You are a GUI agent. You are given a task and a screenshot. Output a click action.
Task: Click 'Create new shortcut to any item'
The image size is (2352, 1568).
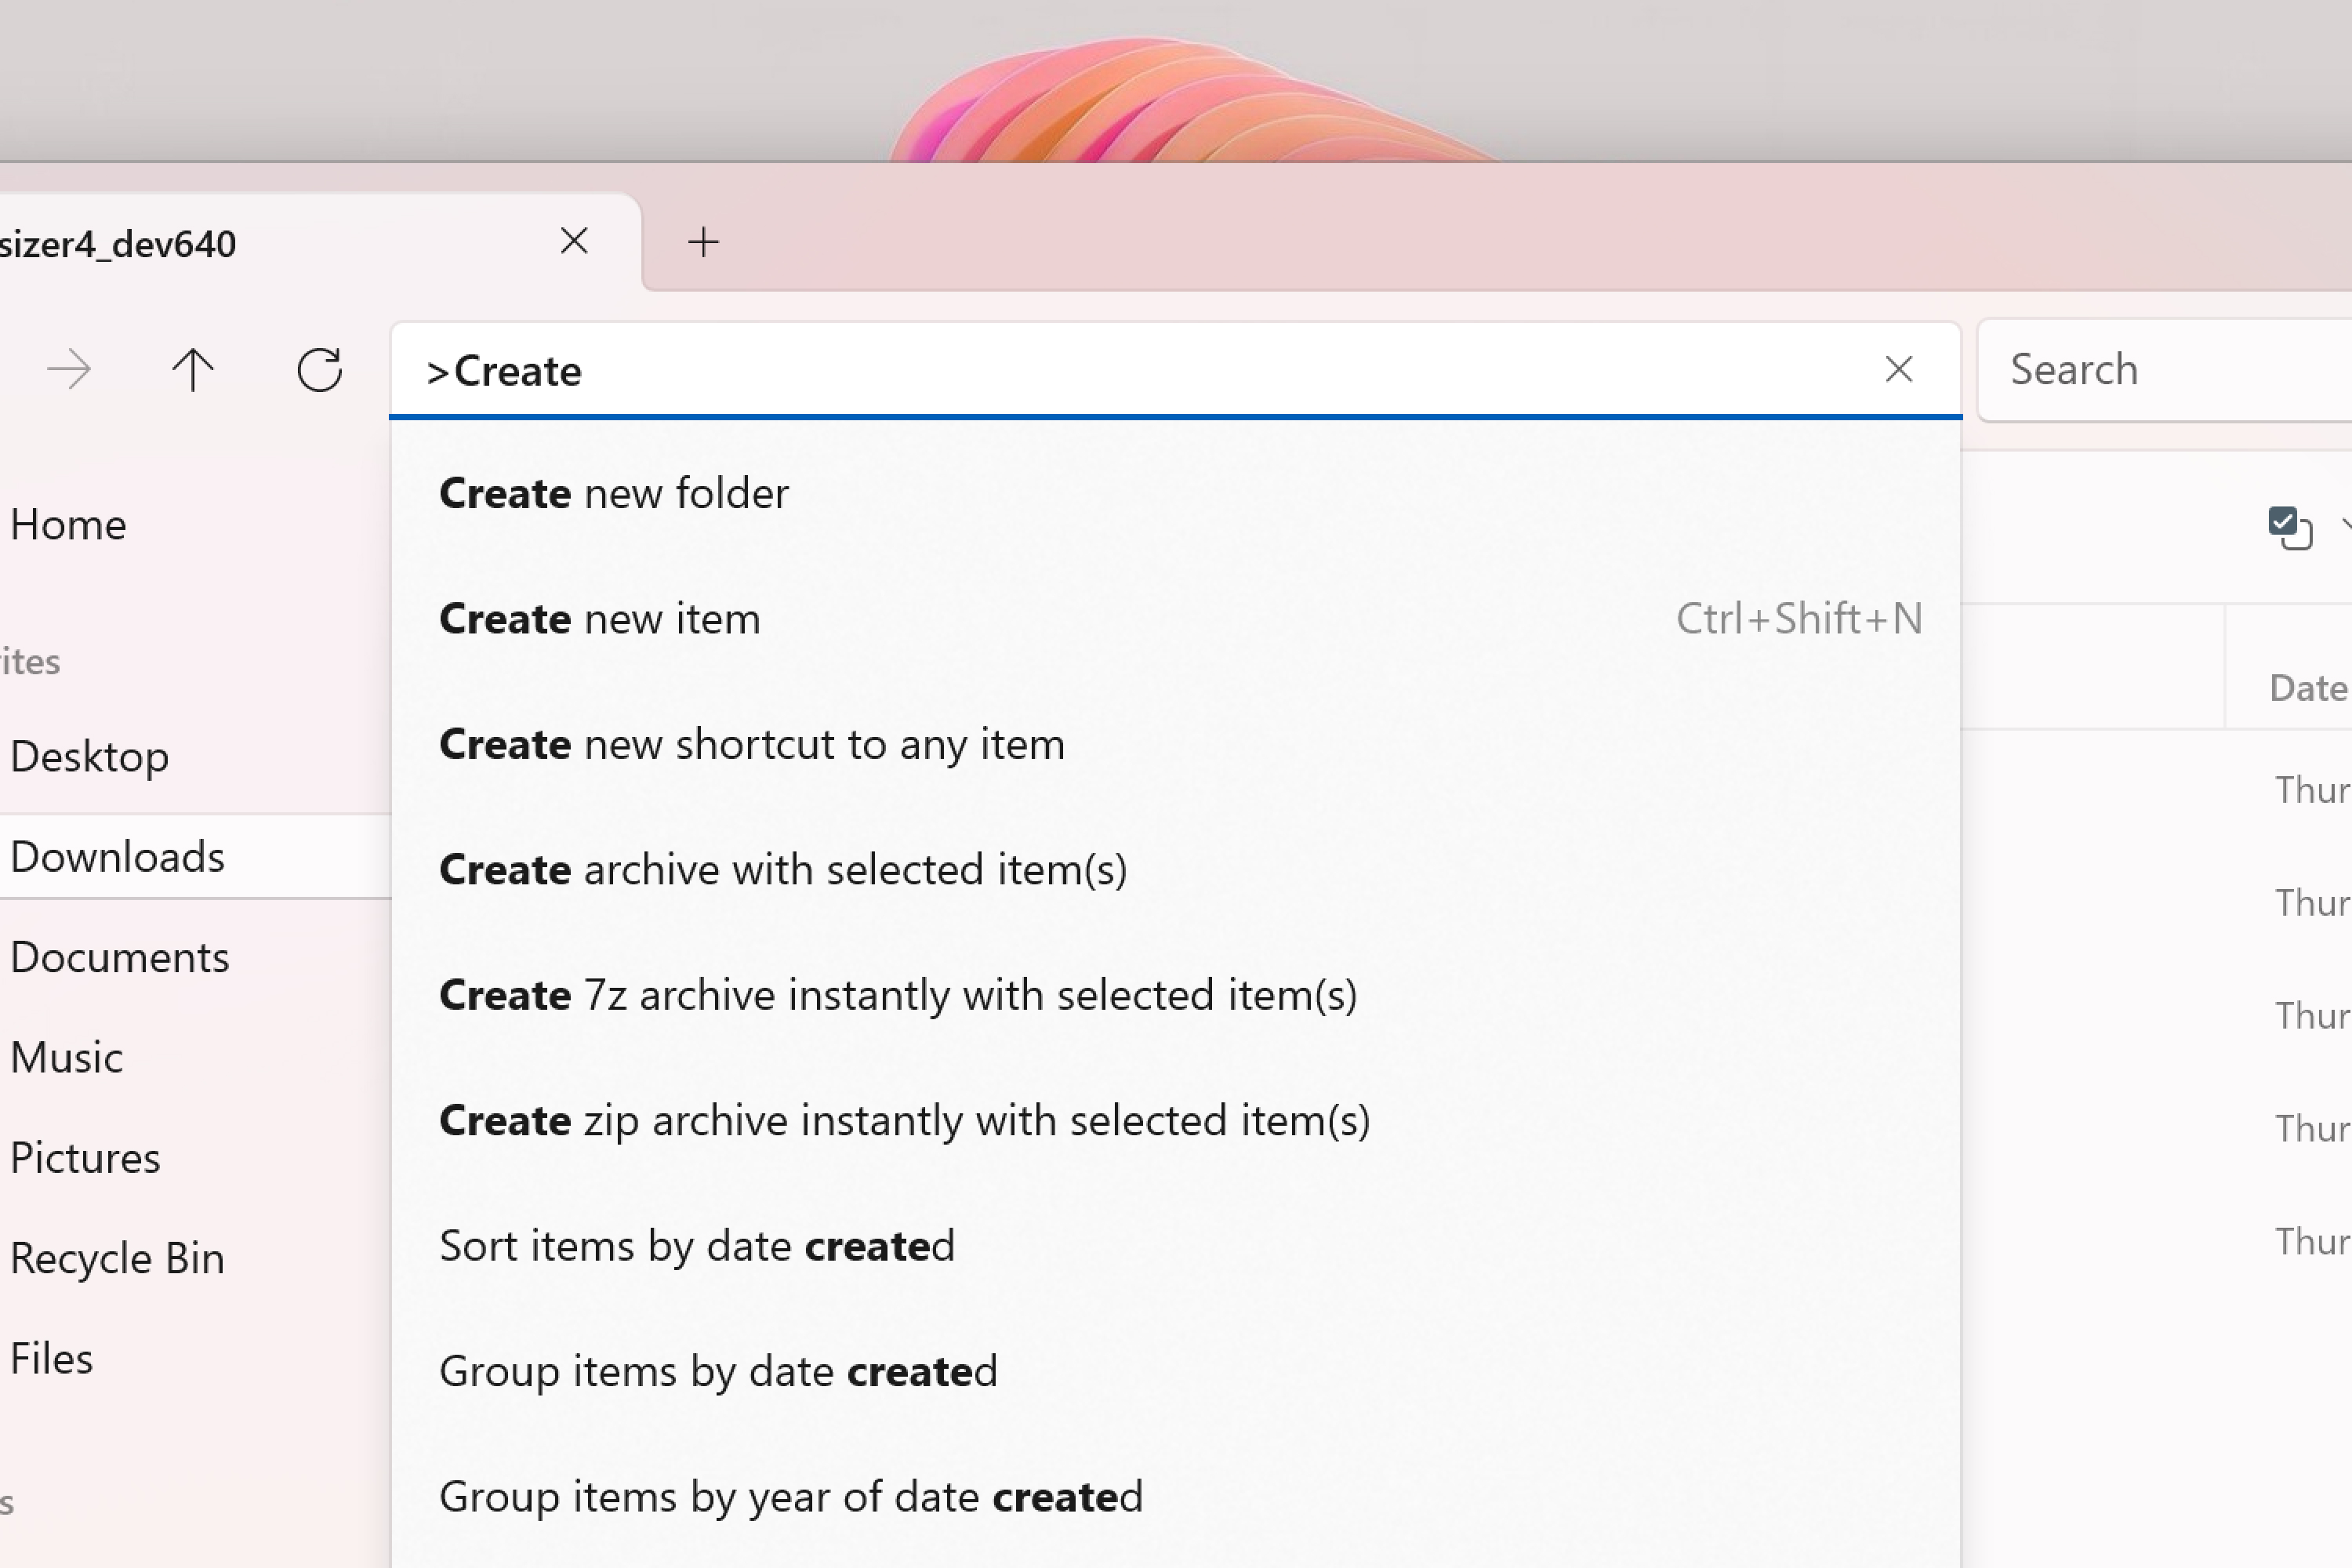pos(751,742)
